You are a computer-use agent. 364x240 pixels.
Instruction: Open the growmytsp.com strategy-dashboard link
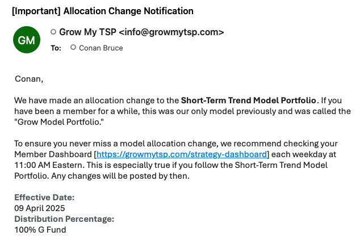[x=182, y=154]
